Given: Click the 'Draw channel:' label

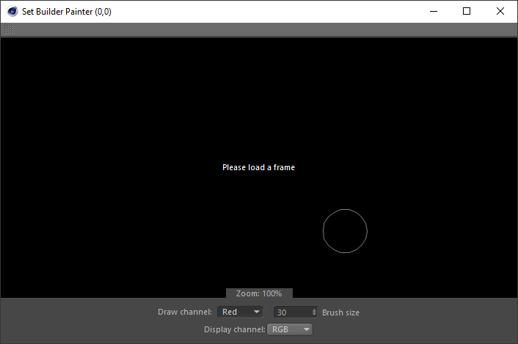Looking at the screenshot, I should click(x=185, y=312).
